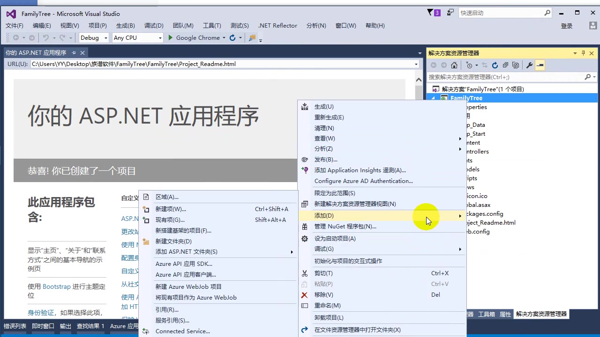Show all files in Solution Explorer
600x337 pixels.
pyautogui.click(x=516, y=65)
